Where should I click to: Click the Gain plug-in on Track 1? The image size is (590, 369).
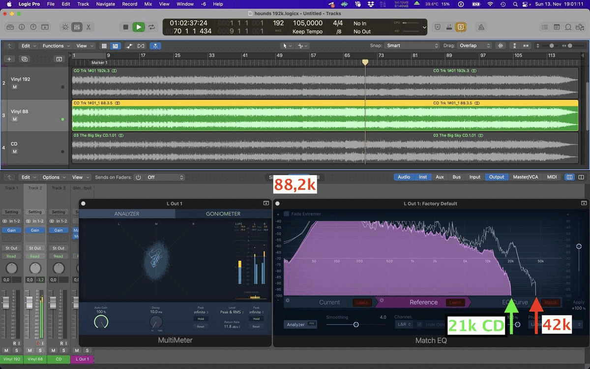coord(11,230)
